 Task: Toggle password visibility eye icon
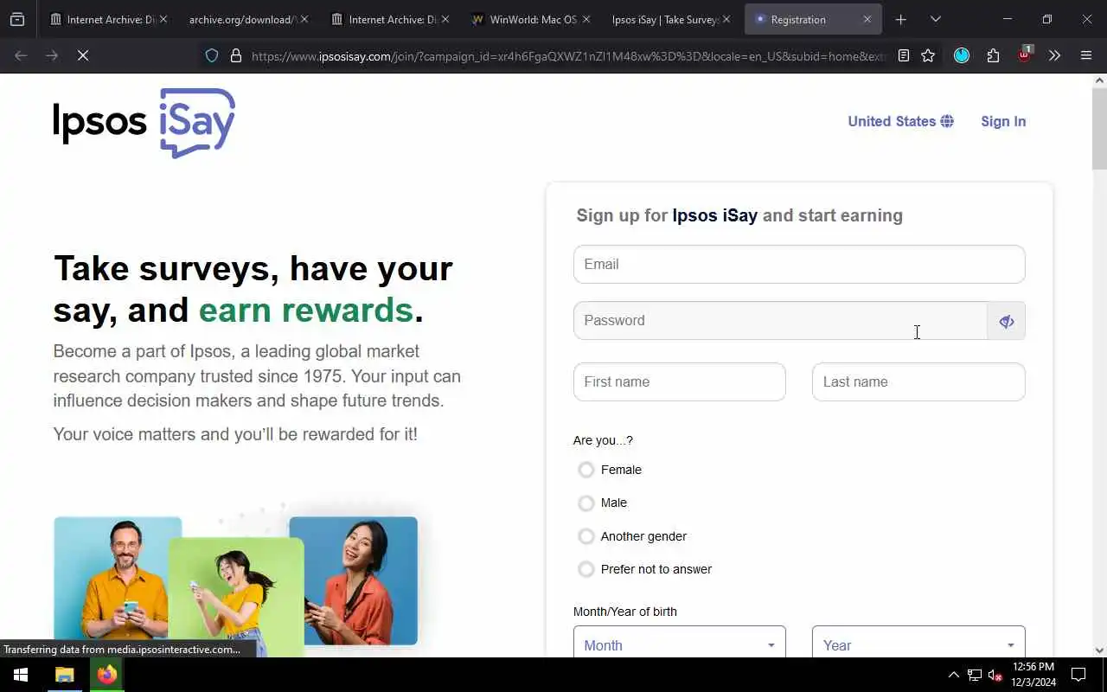1007,321
